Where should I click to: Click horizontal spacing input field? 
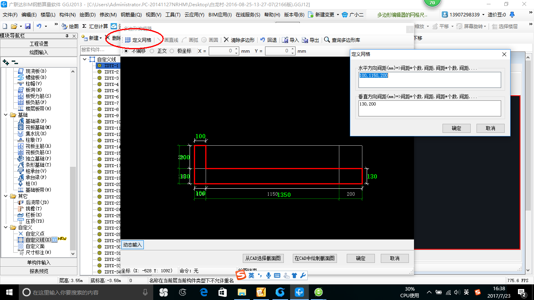pyautogui.click(x=430, y=80)
